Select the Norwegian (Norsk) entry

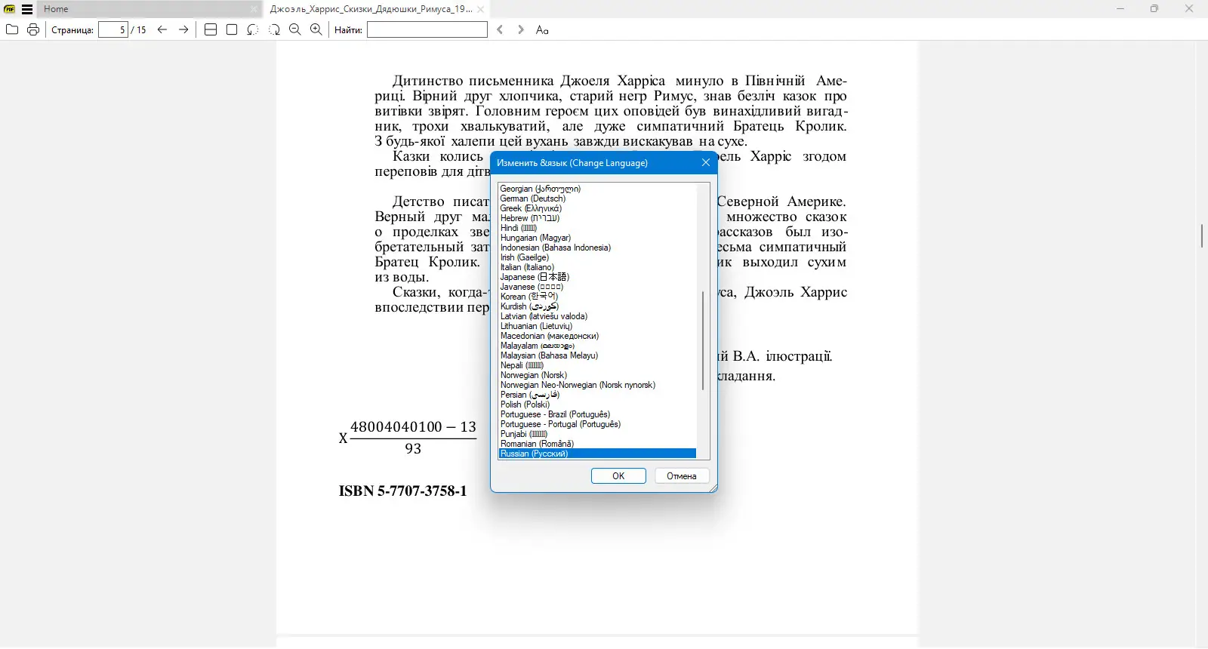597,375
